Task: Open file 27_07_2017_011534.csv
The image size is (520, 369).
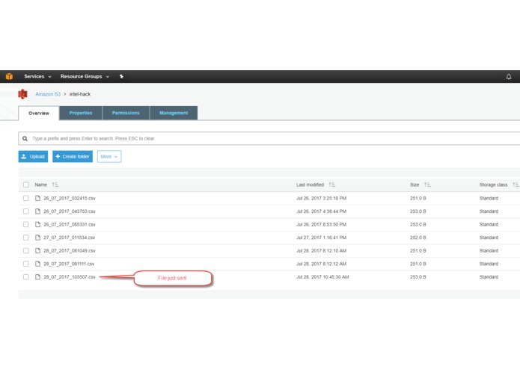Action: point(69,238)
